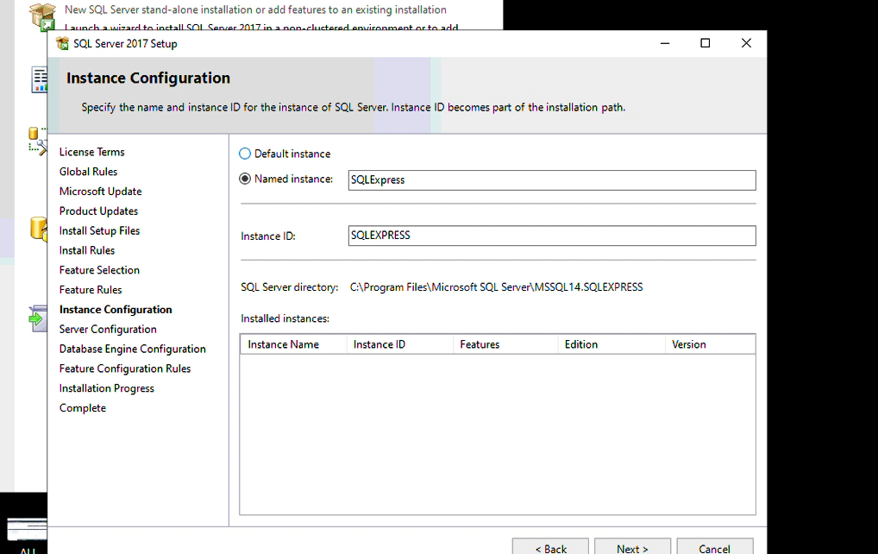Select Server Configuration in step list
The image size is (878, 554).
tap(108, 329)
